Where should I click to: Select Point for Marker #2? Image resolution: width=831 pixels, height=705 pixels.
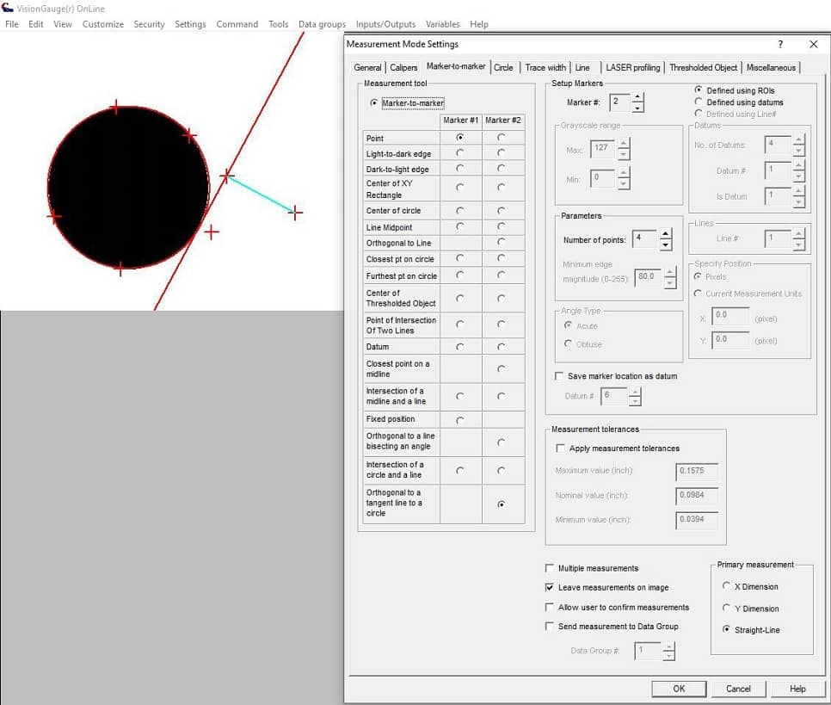[x=502, y=138]
